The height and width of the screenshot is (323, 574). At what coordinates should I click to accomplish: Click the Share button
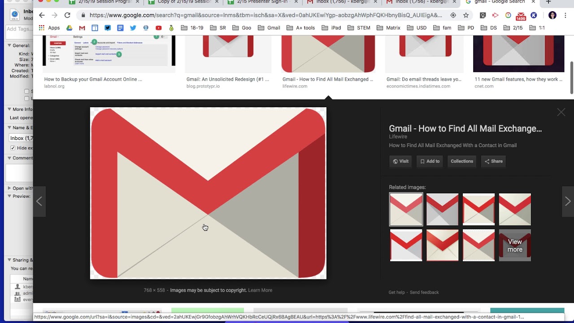494,161
